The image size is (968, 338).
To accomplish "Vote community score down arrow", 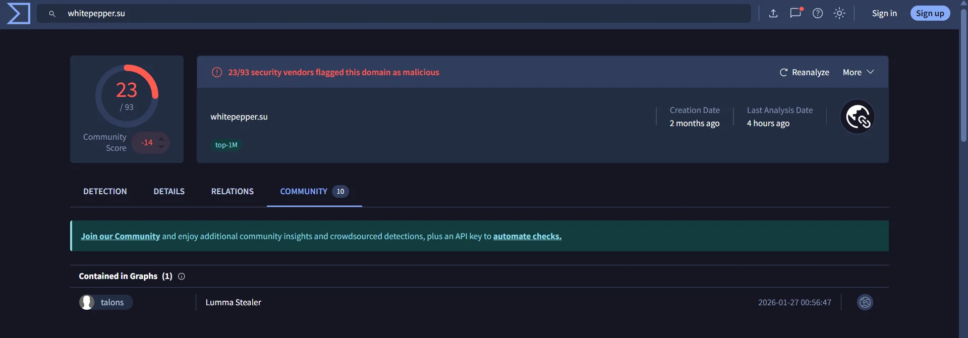I will (x=161, y=147).
